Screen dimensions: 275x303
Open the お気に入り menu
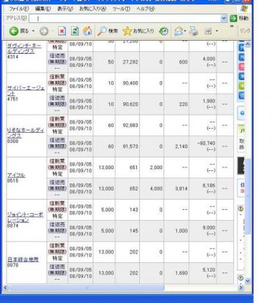pyautogui.click(x=93, y=9)
